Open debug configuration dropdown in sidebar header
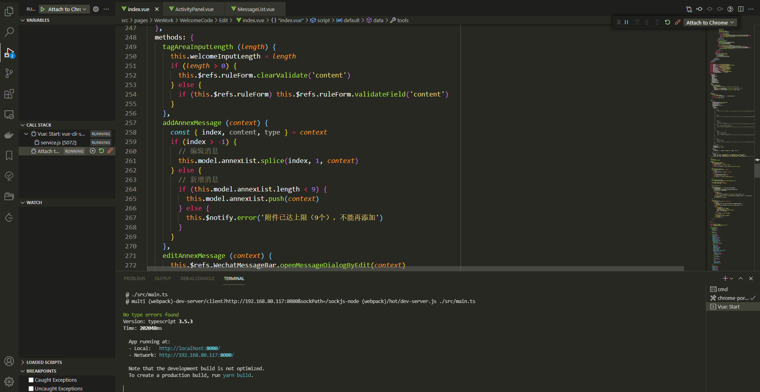The image size is (760, 392). click(x=67, y=9)
